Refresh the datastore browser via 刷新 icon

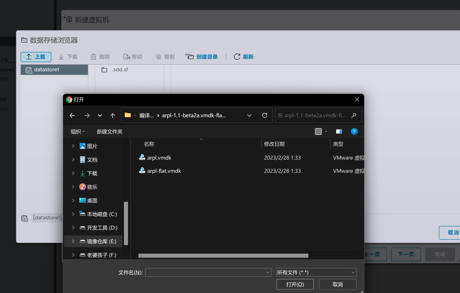237,56
